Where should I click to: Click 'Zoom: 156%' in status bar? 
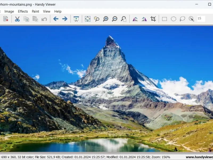161,157
